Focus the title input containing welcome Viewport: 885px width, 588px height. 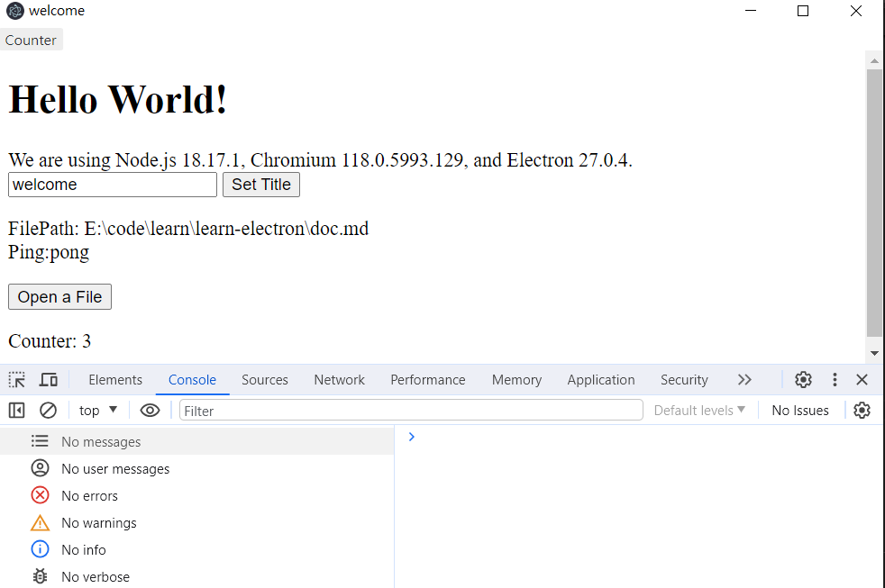click(113, 185)
